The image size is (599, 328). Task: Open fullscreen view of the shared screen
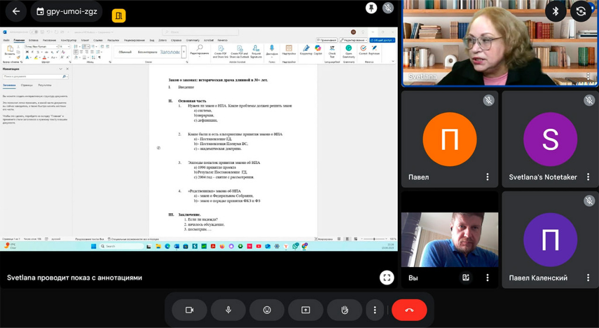(x=387, y=278)
